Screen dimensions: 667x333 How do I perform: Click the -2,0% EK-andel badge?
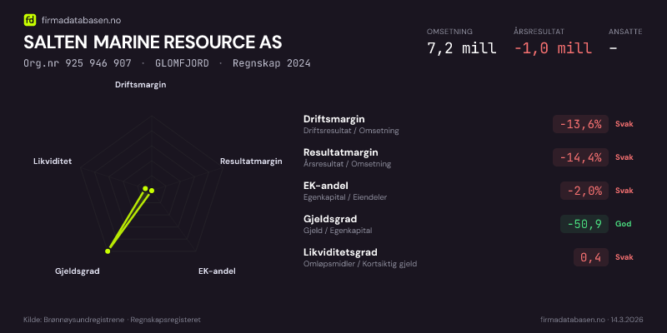584,191
